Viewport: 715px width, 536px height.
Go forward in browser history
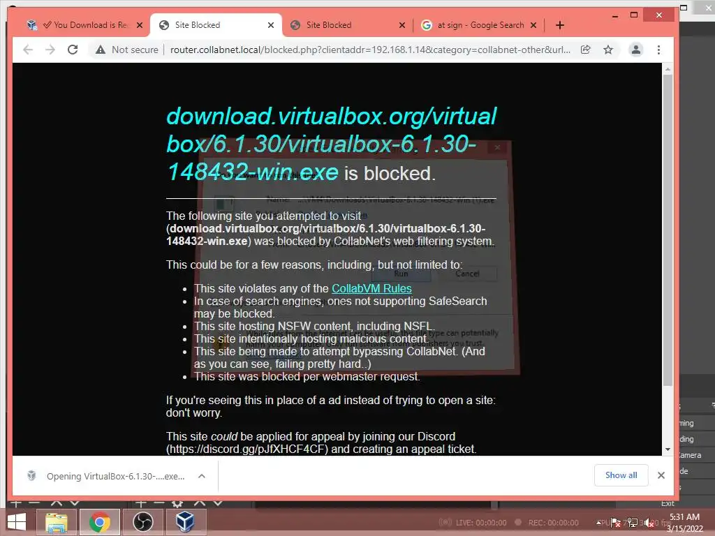50,50
